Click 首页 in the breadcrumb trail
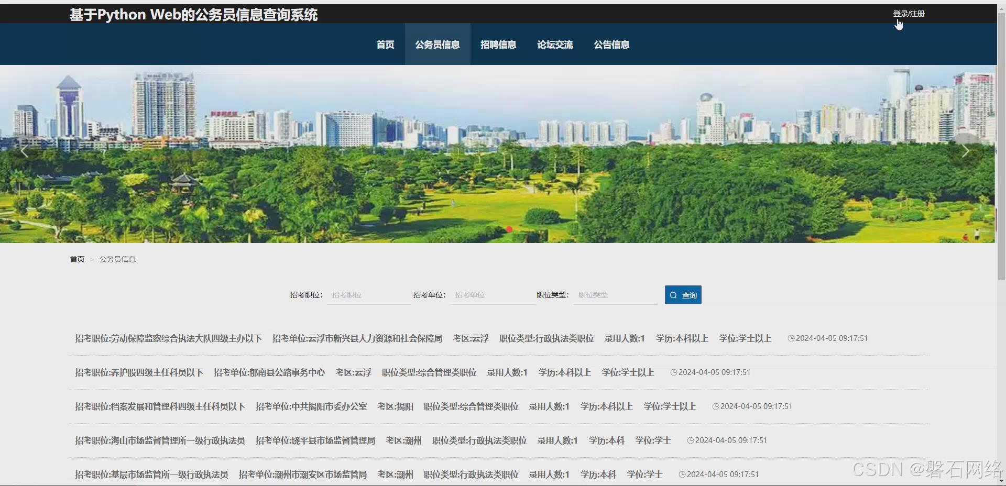Screen dimensions: 1006x486 click(76, 259)
